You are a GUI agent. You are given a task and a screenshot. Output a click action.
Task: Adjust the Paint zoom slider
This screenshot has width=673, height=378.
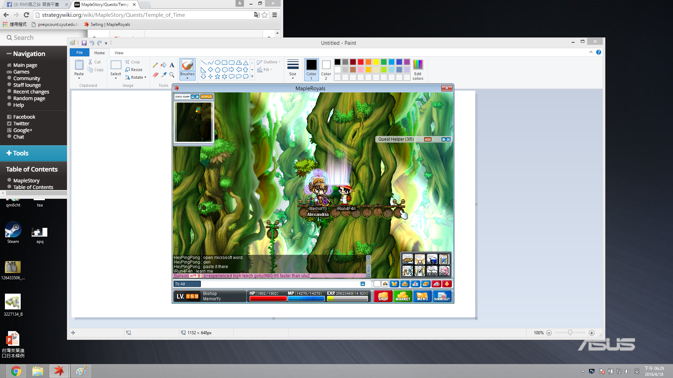570,332
